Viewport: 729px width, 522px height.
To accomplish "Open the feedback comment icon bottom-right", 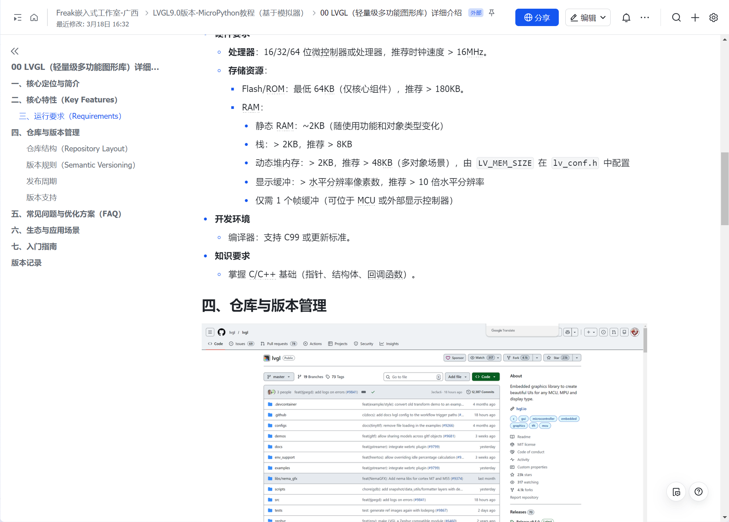I will point(676,492).
